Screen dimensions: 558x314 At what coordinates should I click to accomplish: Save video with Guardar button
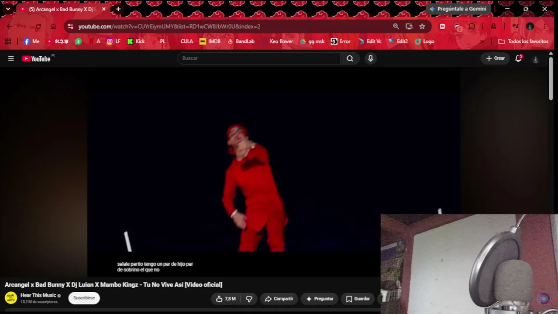click(358, 299)
